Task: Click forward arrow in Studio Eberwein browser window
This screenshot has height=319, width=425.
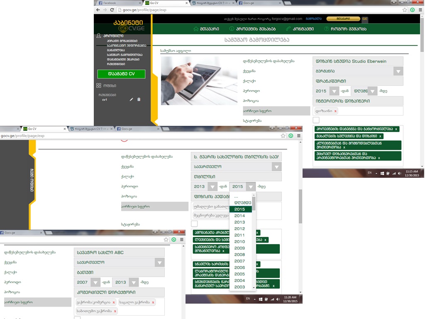Action: pos(105,10)
